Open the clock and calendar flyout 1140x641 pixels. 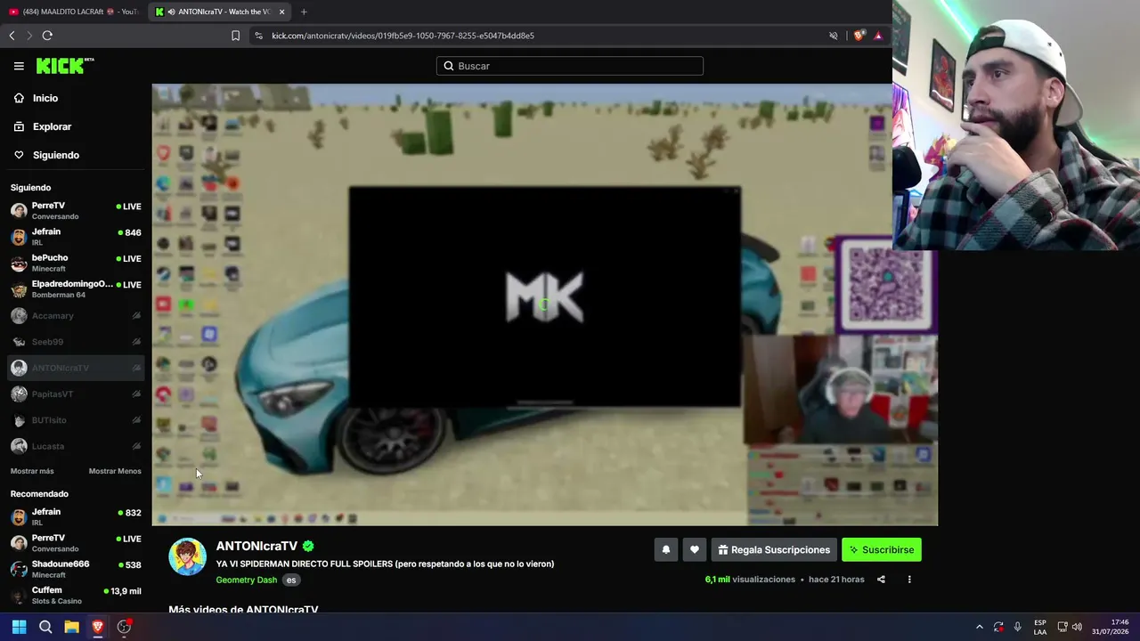[x=1111, y=627]
